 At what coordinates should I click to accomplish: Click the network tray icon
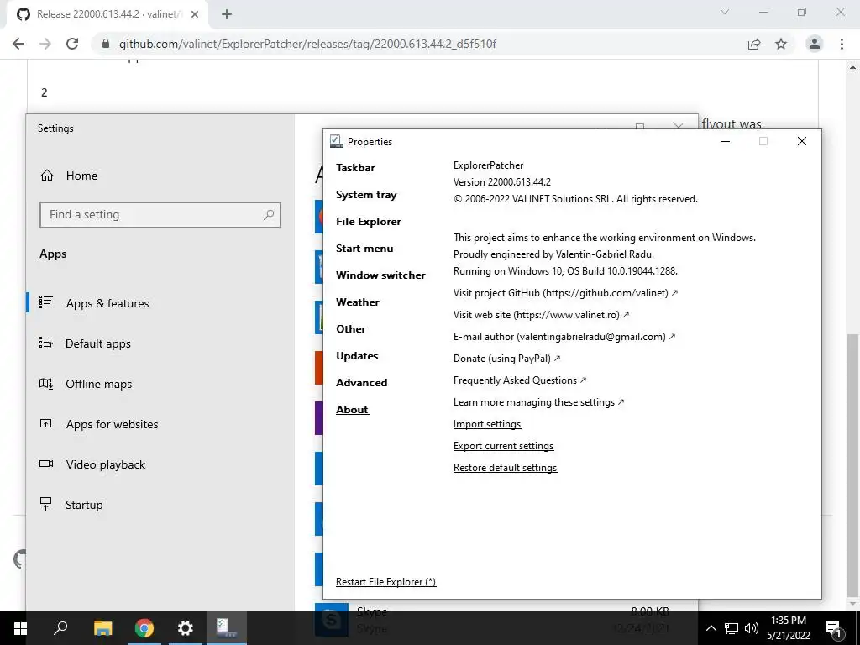[732, 628]
